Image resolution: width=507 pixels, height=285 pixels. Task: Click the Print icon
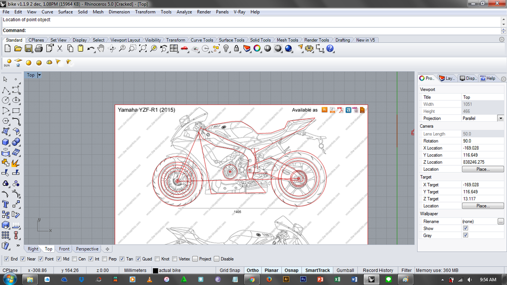click(x=39, y=49)
